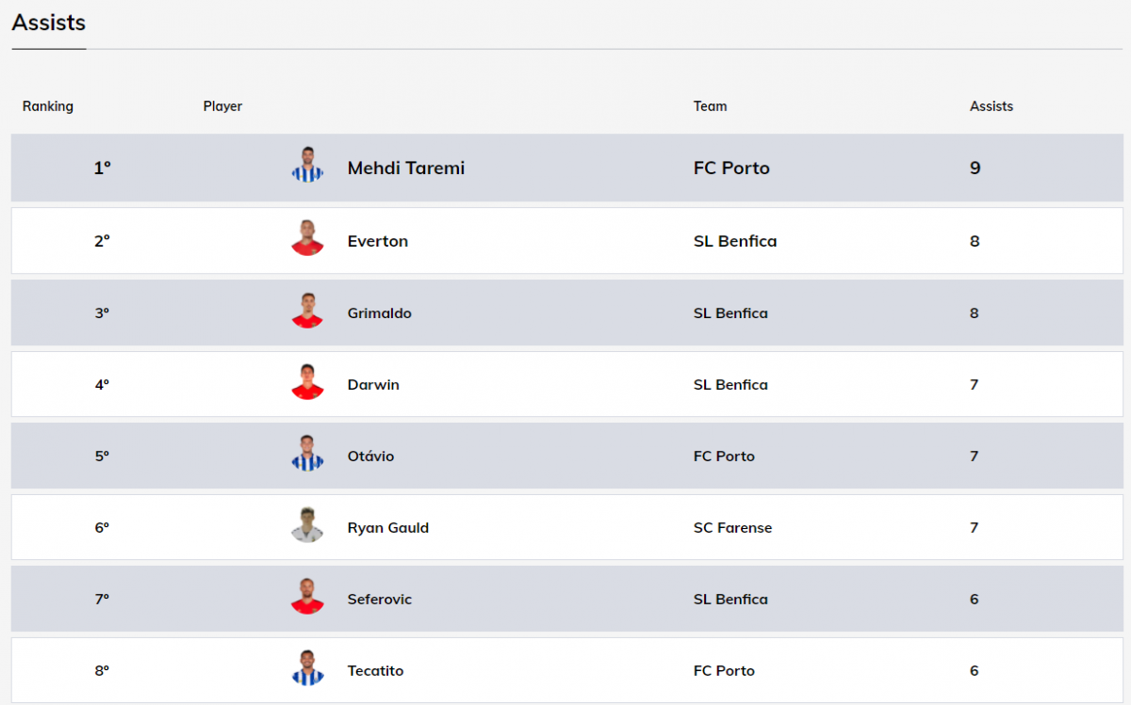
Task: Click Mehdi Taremi's player avatar icon
Action: [x=307, y=165]
